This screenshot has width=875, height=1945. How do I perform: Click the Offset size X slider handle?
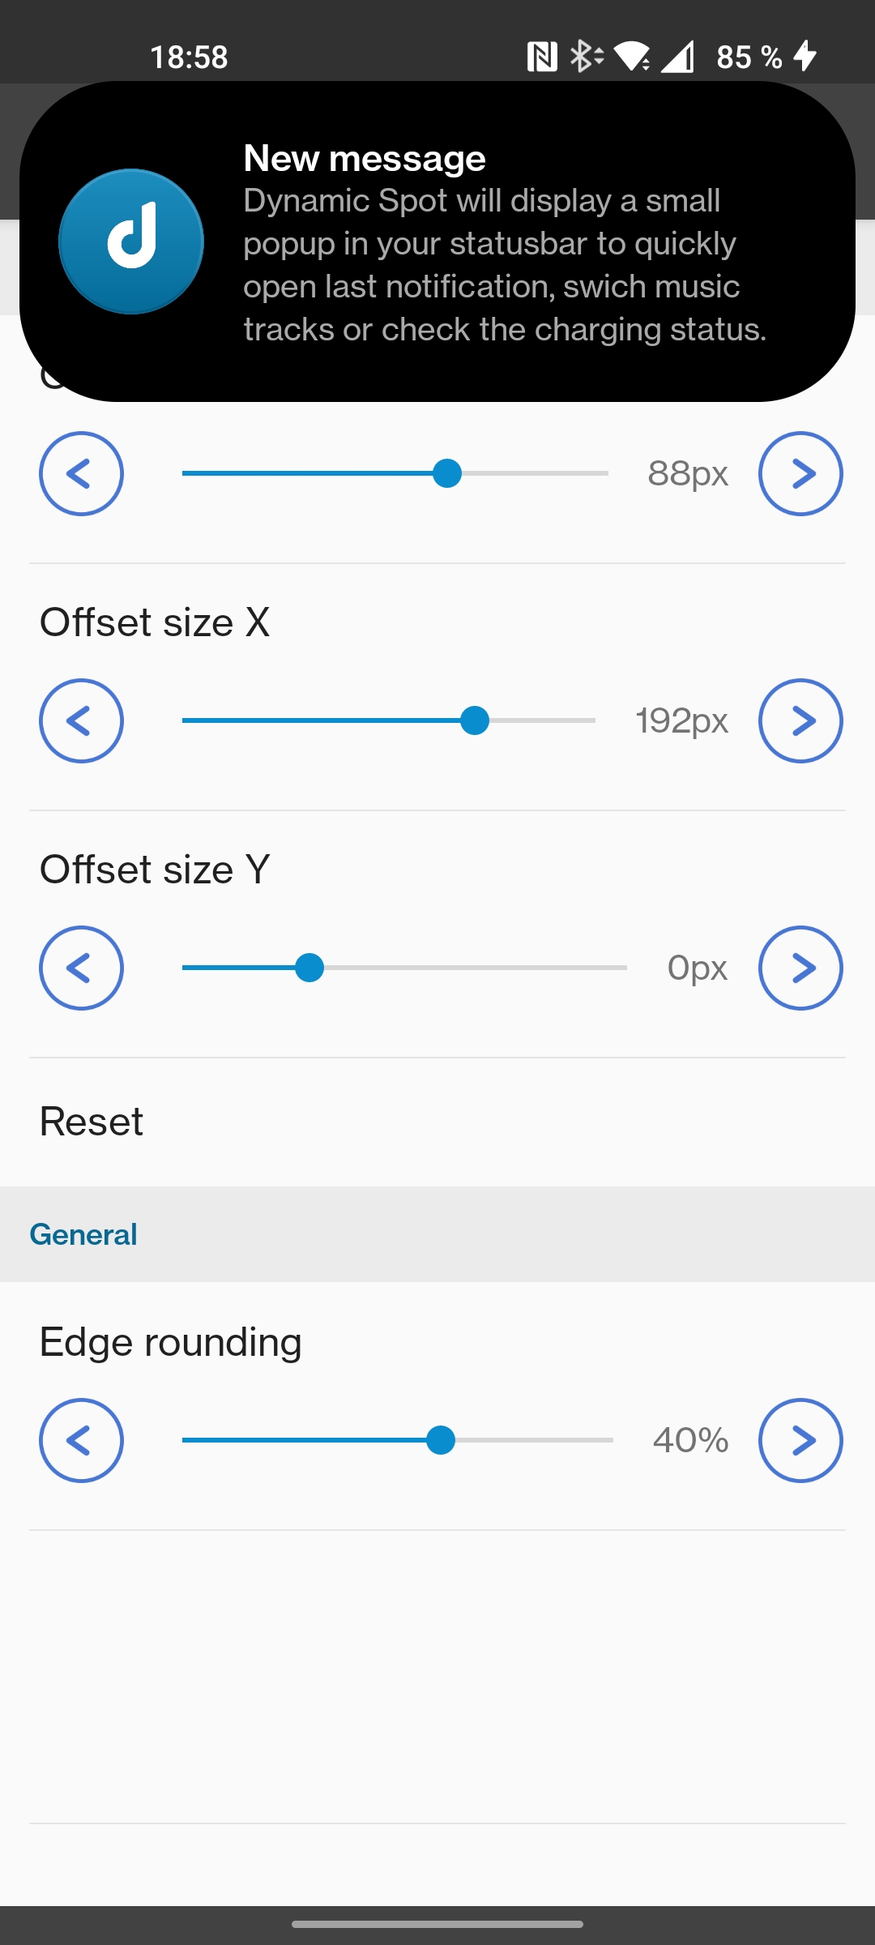coord(475,720)
